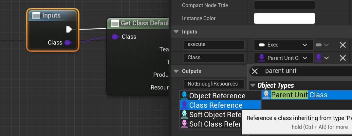This screenshot has height=136, width=352.
Task: Choose Class Reference option
Action: tap(216, 105)
